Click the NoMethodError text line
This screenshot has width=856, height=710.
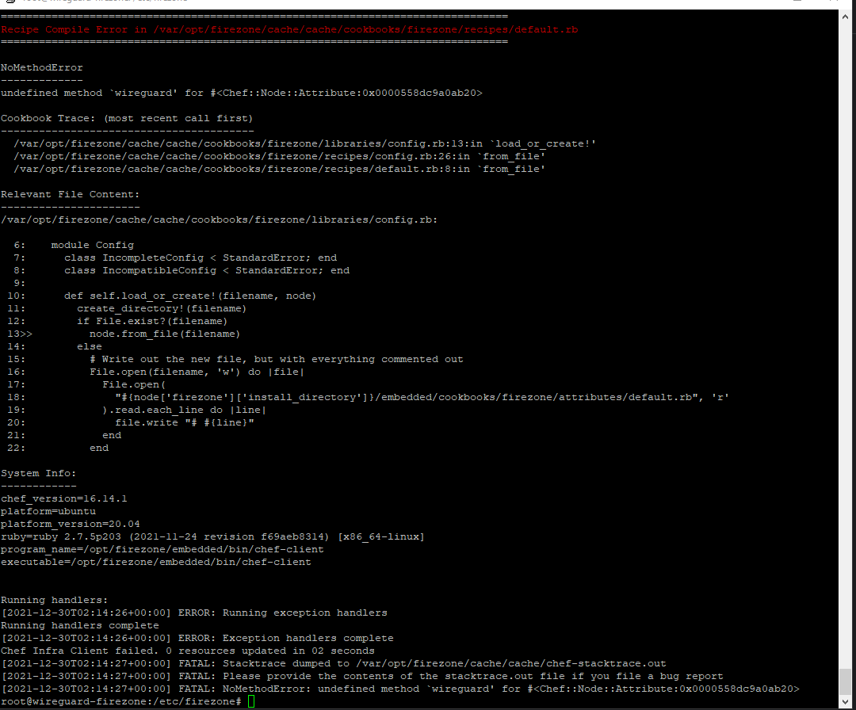click(41, 67)
